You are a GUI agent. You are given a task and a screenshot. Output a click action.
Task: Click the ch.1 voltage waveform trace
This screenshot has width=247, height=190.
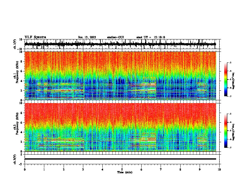(x=120, y=44)
